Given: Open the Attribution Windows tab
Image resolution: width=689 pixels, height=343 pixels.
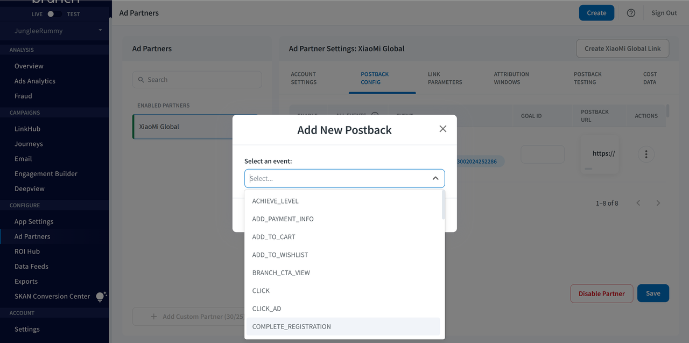Looking at the screenshot, I should click(511, 78).
